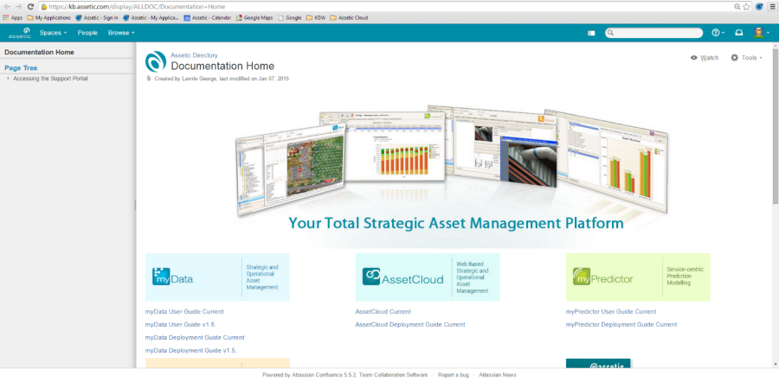Open myPredictor Deployment Guide Current

click(x=621, y=324)
